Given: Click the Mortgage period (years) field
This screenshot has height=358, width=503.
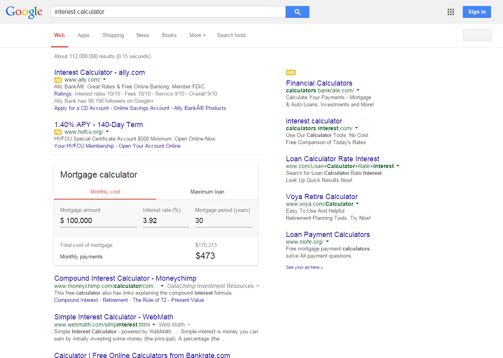Looking at the screenshot, I should (223, 221).
